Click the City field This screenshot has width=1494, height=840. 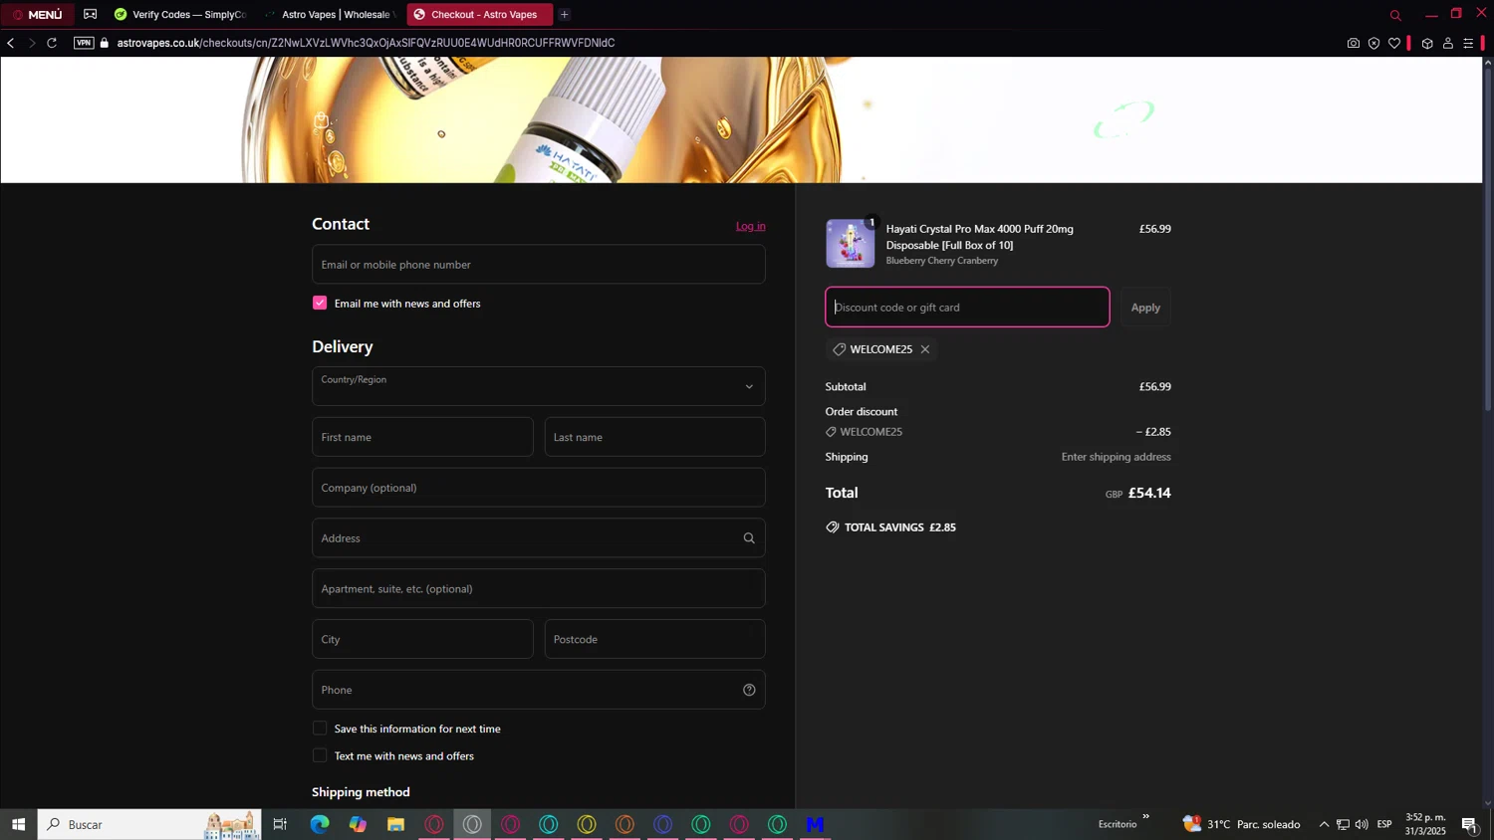coord(422,639)
